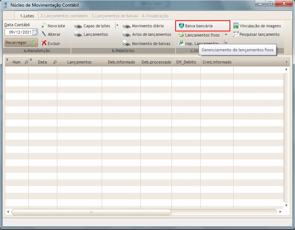Open Baixa bancária

tap(199, 26)
